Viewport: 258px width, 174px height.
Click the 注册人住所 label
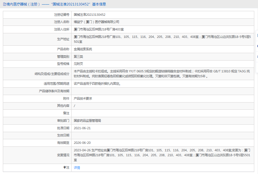click(62, 30)
